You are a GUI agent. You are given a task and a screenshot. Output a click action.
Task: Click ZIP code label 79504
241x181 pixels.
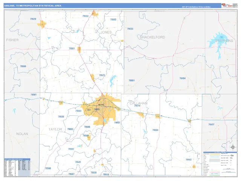click(x=155, y=130)
